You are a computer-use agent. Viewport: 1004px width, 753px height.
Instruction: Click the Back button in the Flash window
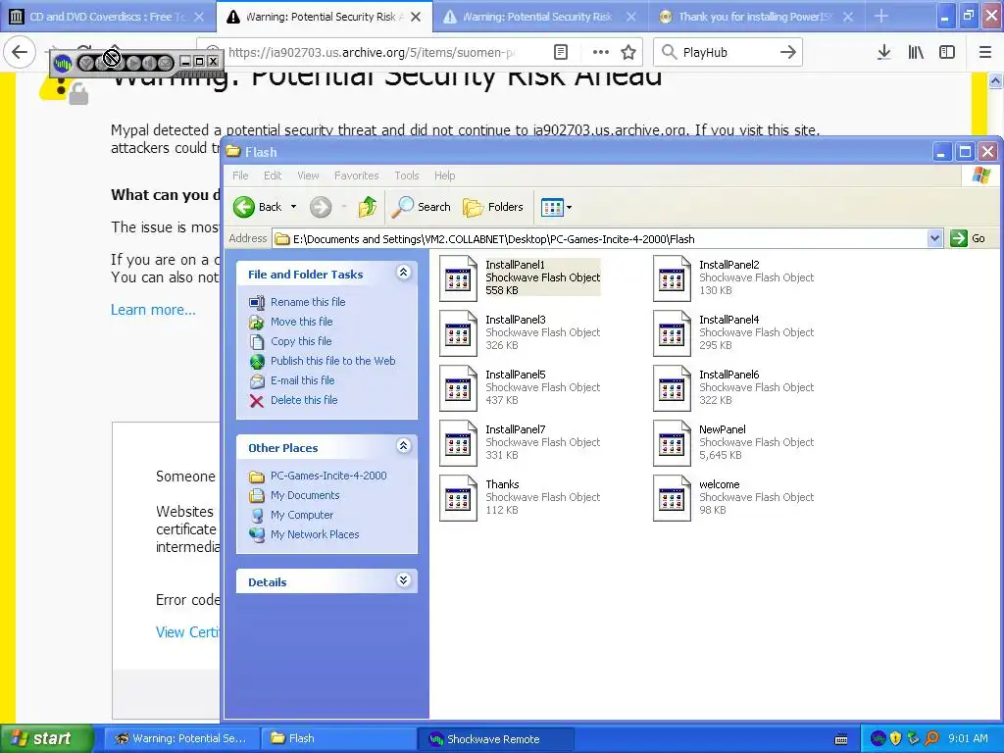click(258, 207)
